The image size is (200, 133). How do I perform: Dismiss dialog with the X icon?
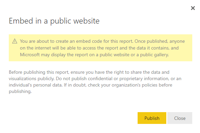pyautogui.click(x=193, y=8)
